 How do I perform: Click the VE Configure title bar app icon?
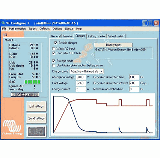3,23
